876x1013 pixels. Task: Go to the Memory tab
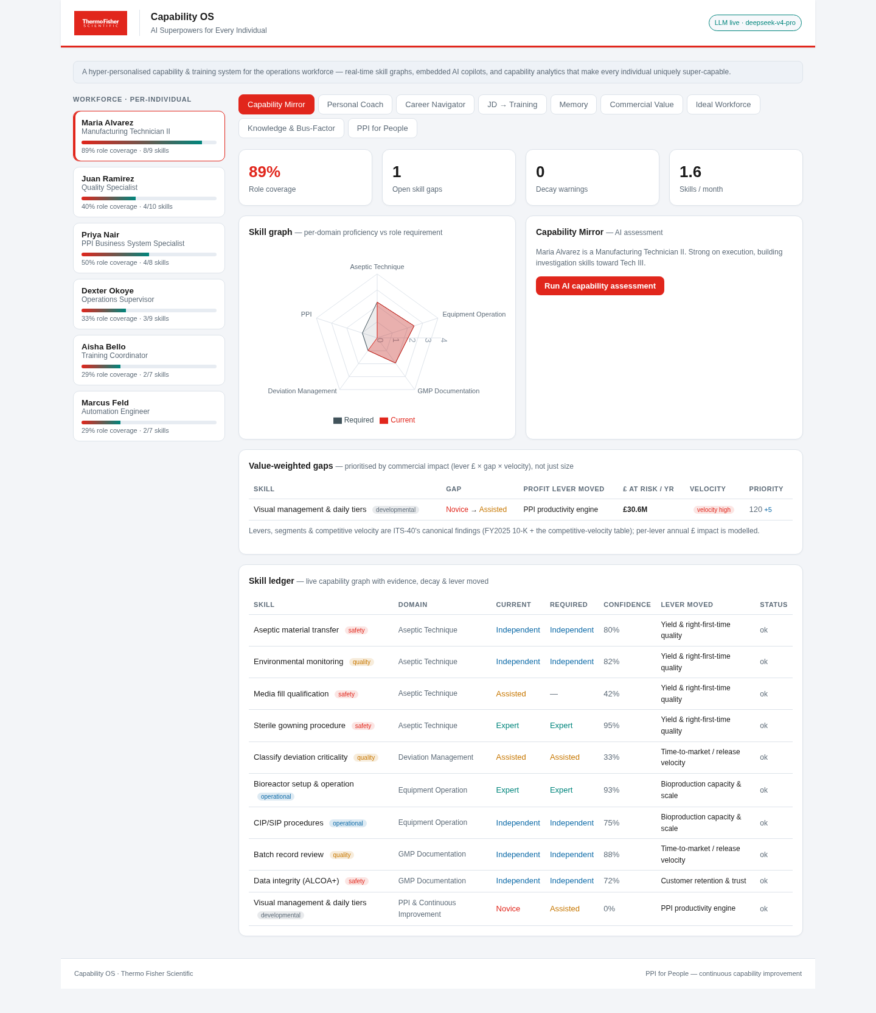574,105
